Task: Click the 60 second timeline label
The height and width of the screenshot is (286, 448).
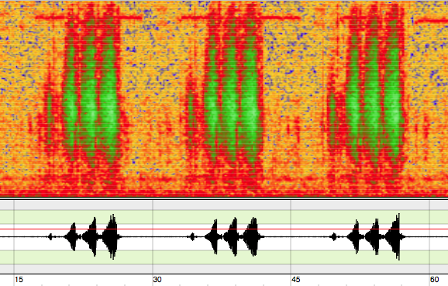Action: coord(435,280)
